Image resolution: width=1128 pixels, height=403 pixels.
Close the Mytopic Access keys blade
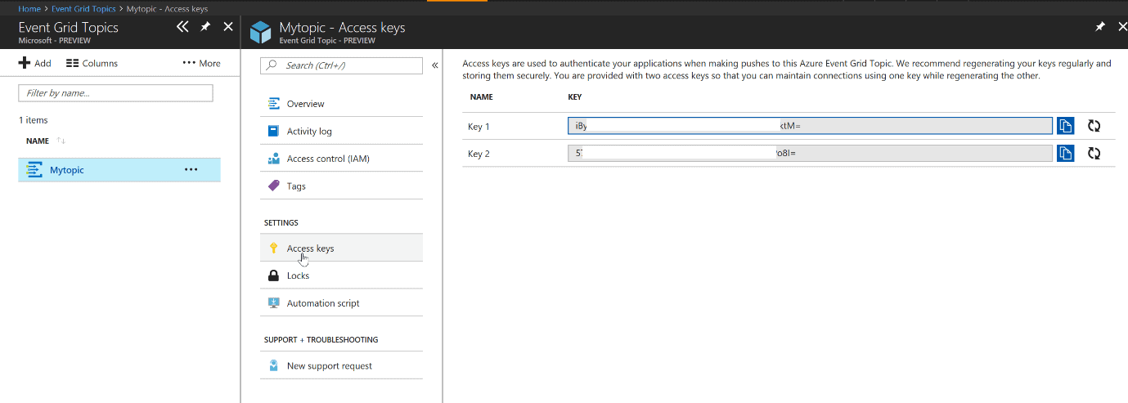[1121, 27]
